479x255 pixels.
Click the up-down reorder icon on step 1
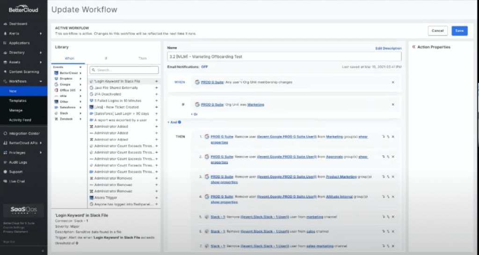(x=388, y=137)
